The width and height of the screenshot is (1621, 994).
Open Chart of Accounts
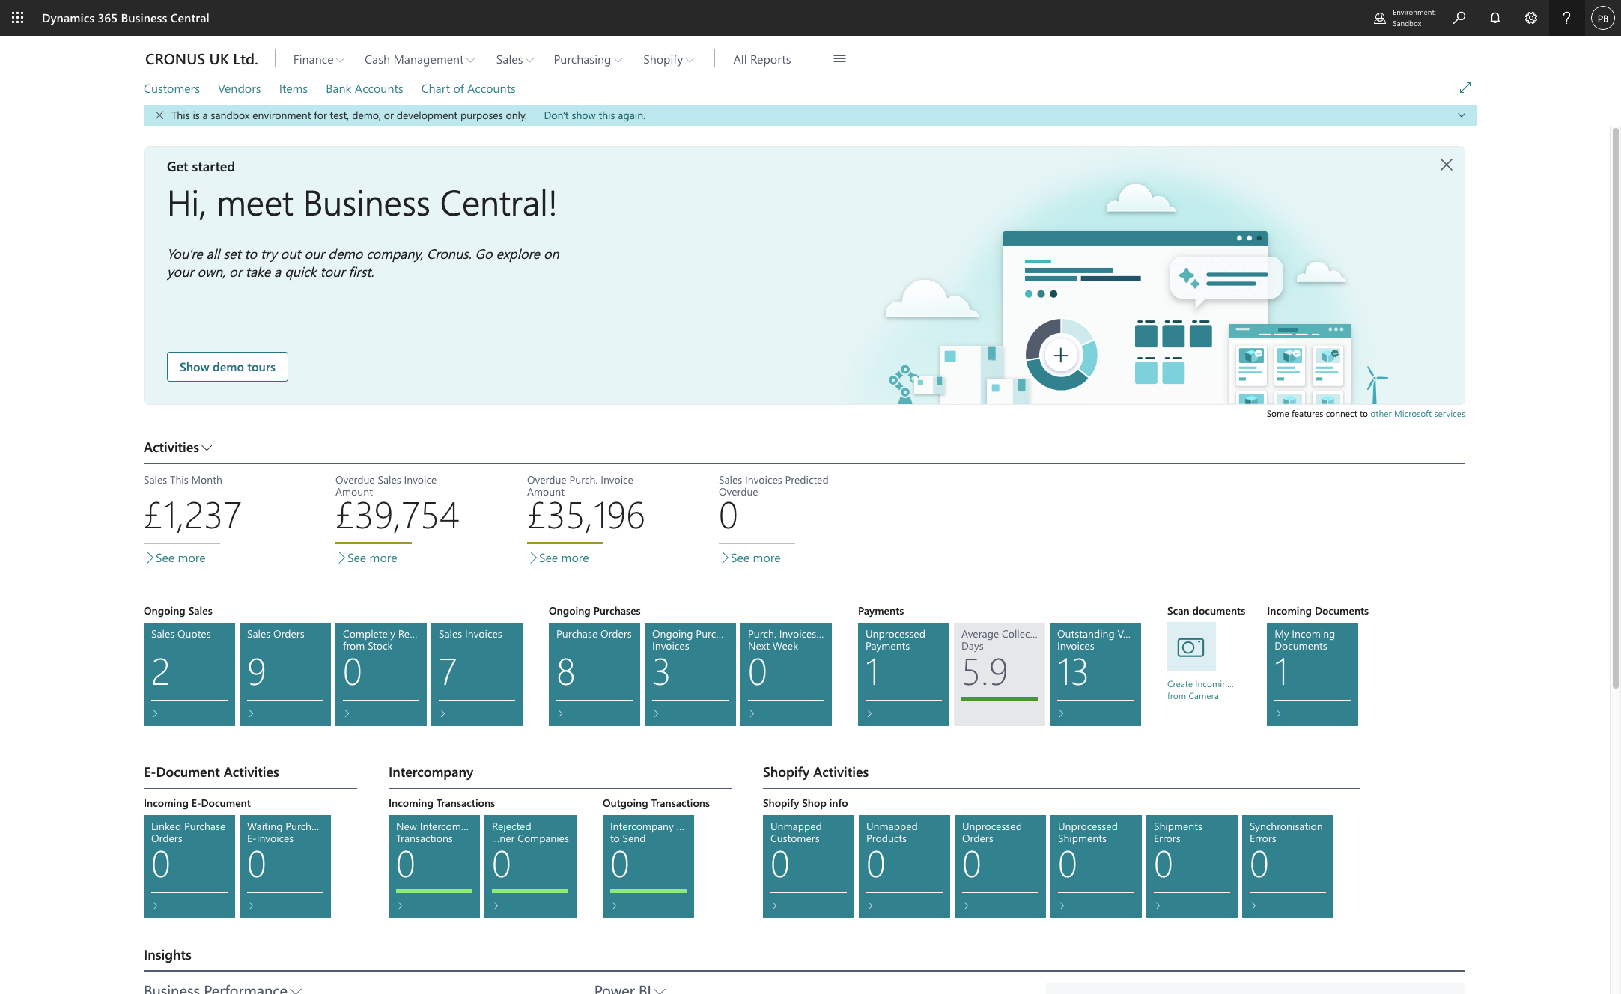pyautogui.click(x=468, y=88)
